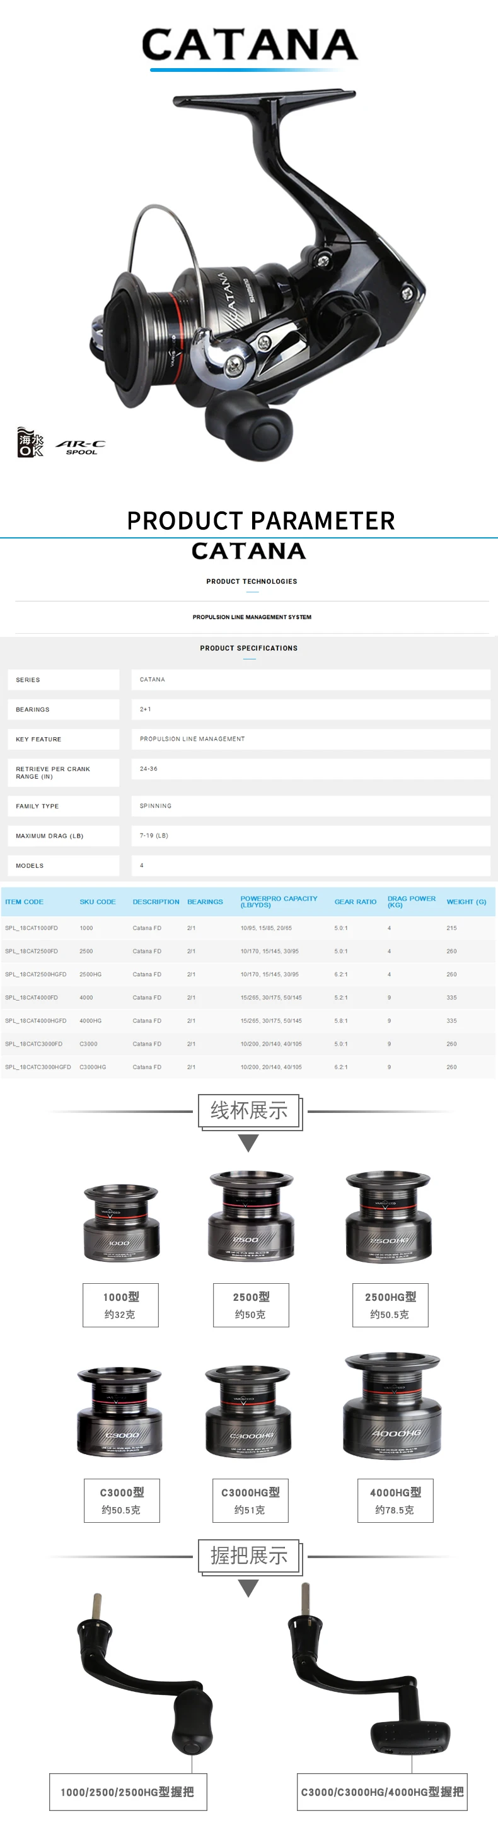Click item code SPL_18CAT4000FD
498x1828 pixels.
[x=32, y=998]
